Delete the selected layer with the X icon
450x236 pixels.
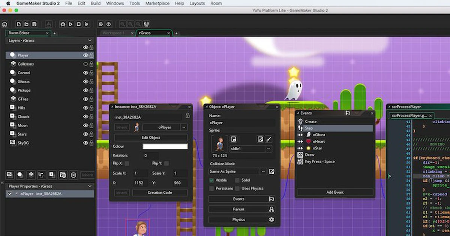[x=73, y=175]
